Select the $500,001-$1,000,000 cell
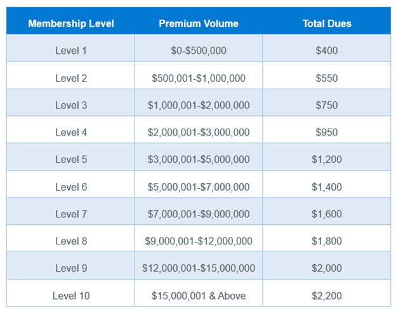The width and height of the screenshot is (396, 311). click(x=199, y=78)
